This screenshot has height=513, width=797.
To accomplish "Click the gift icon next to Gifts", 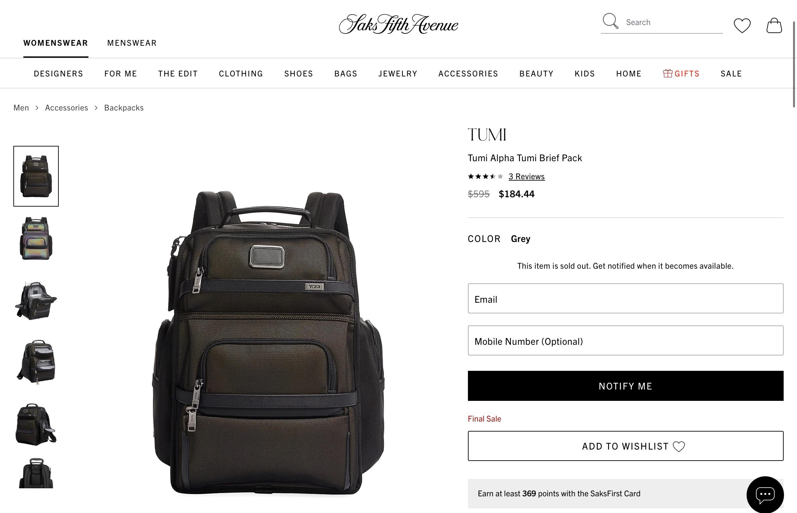I will (668, 73).
